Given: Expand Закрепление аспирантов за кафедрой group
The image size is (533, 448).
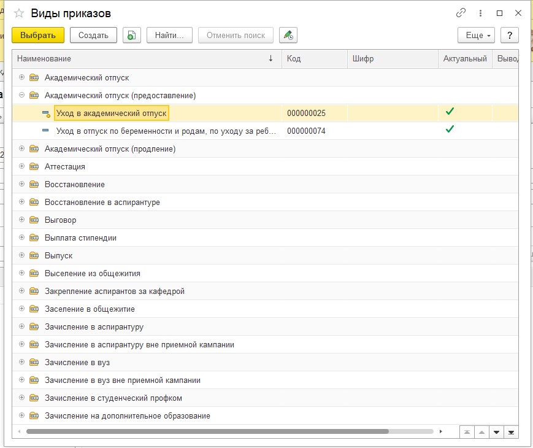Looking at the screenshot, I should pyautogui.click(x=21, y=290).
